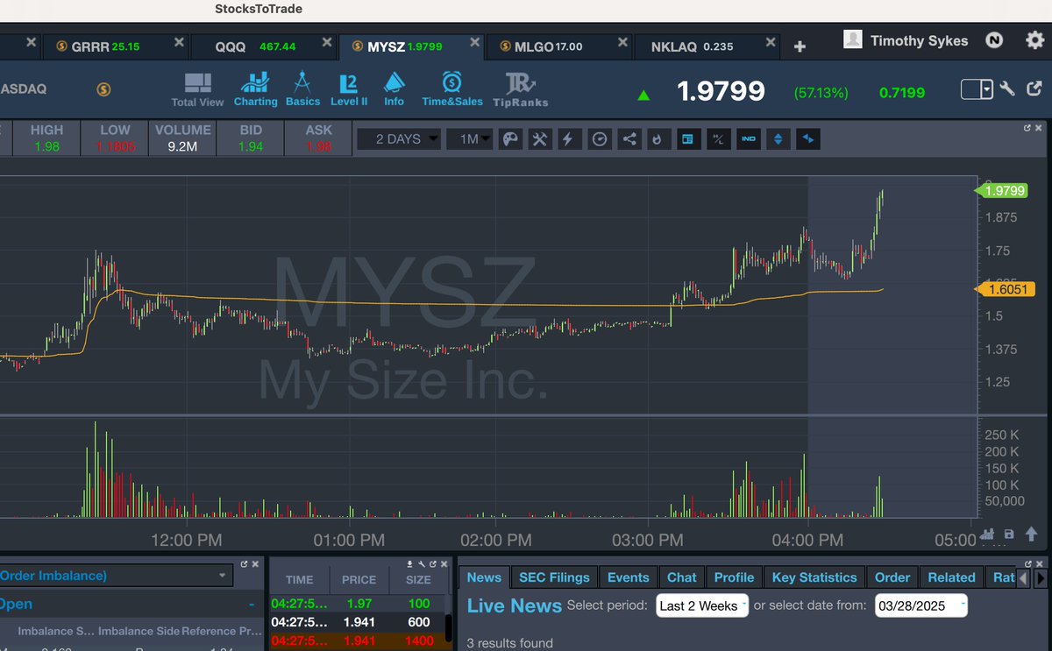Close the chart panel
Screen dimensions: 1052x651
click(1041, 128)
